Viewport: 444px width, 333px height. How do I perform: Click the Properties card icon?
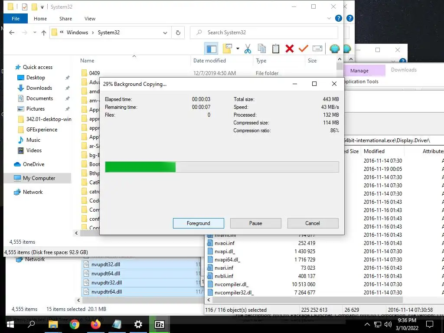[x=317, y=49]
